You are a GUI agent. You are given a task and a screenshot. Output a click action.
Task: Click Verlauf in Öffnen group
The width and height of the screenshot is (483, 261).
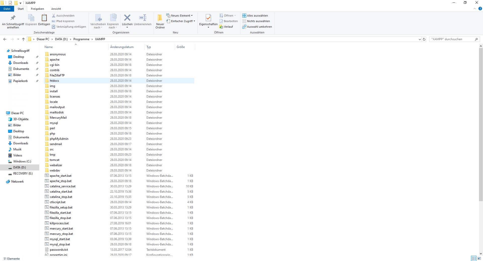tap(226, 27)
